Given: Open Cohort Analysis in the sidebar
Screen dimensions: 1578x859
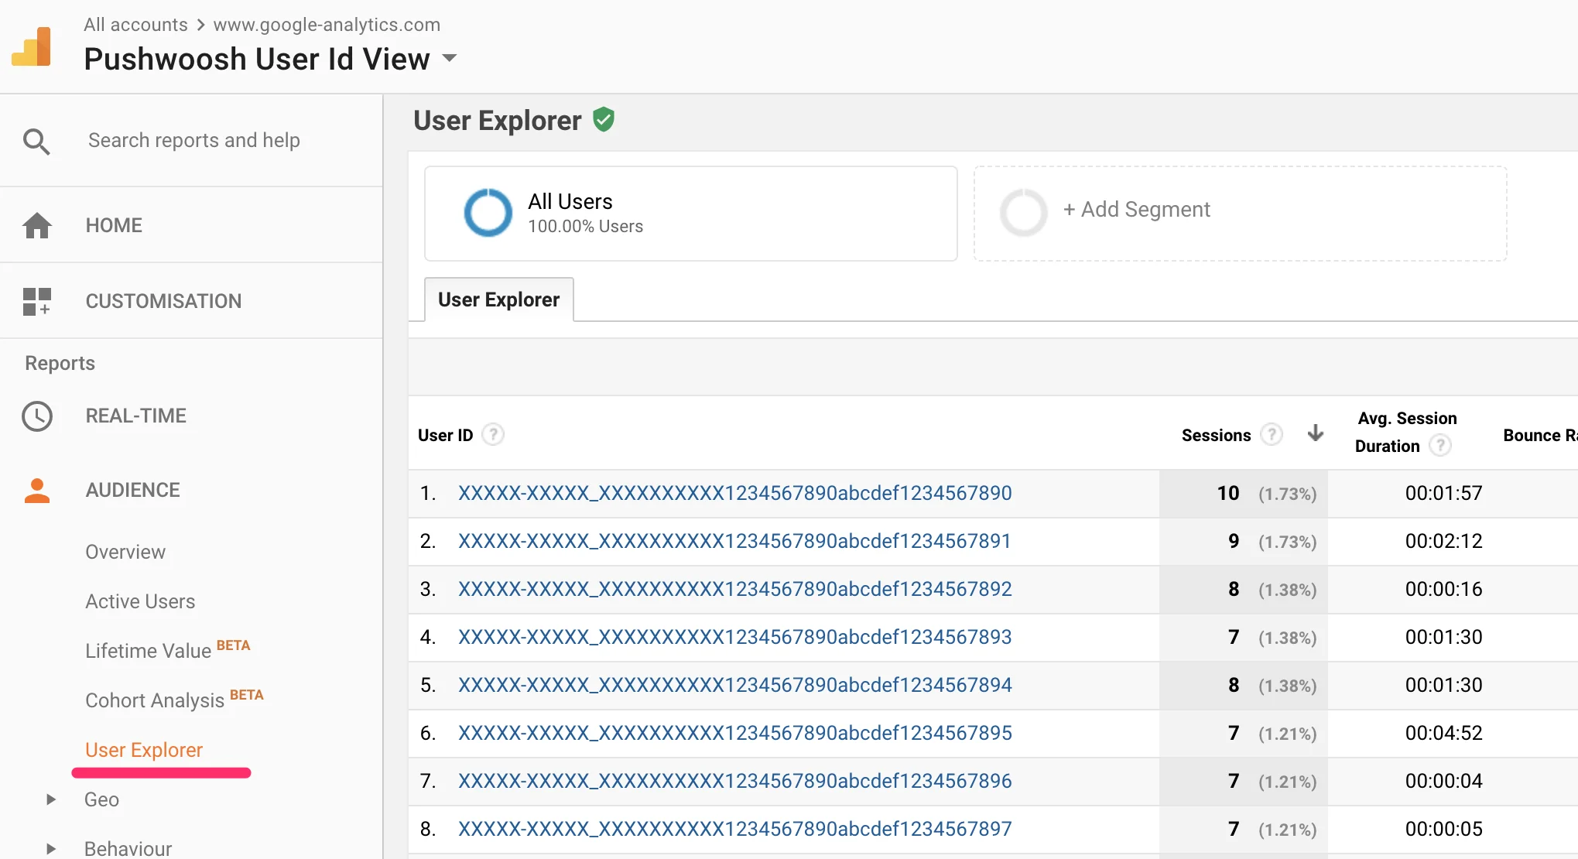Looking at the screenshot, I should click(x=155, y=700).
